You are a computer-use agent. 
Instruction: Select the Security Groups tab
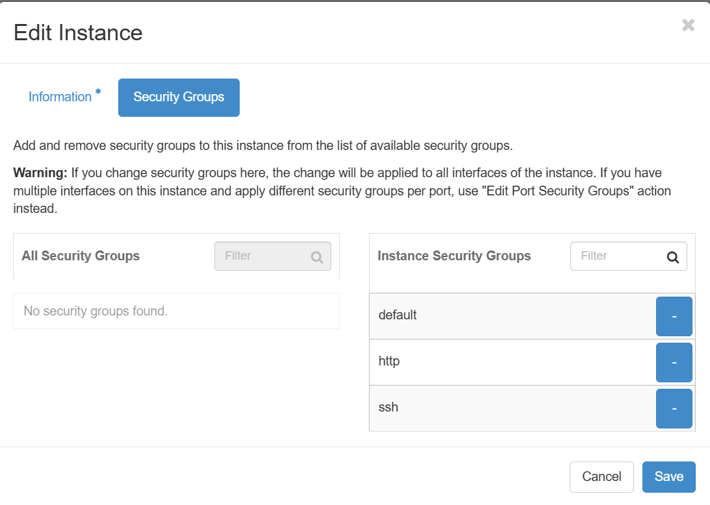[179, 97]
